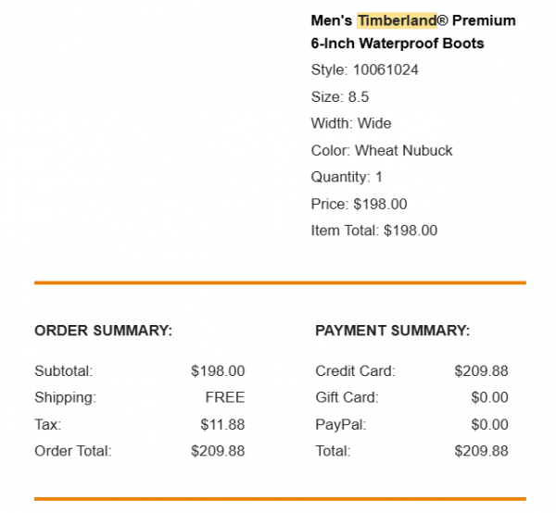Viewport: 556px width, 513px height.
Task: Click the ORDER SUMMARY heading
Action: [x=103, y=331]
